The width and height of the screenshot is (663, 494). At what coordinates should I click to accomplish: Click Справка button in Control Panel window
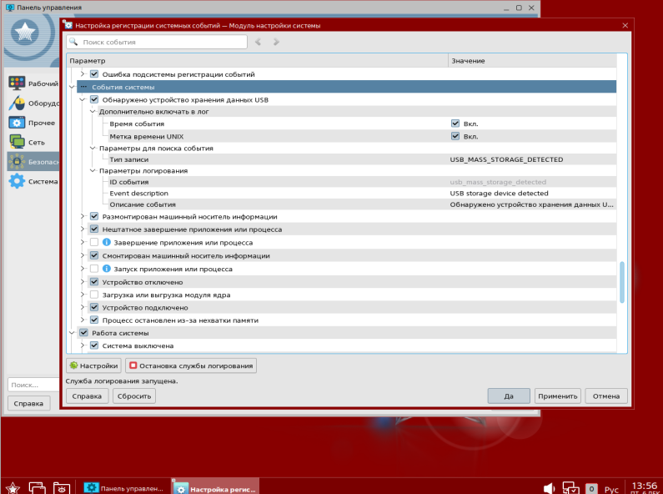(x=28, y=403)
